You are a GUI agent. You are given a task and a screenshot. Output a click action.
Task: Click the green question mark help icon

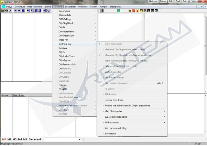119,11
